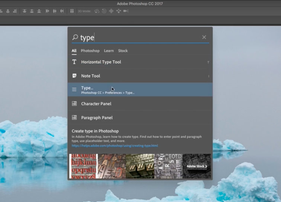Open Type... preferences result
Image resolution: width=281 pixels, height=202 pixels.
(140, 89)
